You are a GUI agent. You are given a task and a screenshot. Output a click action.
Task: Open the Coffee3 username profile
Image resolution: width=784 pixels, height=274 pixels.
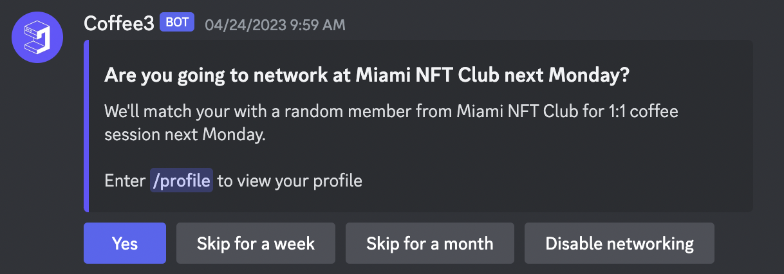(119, 24)
